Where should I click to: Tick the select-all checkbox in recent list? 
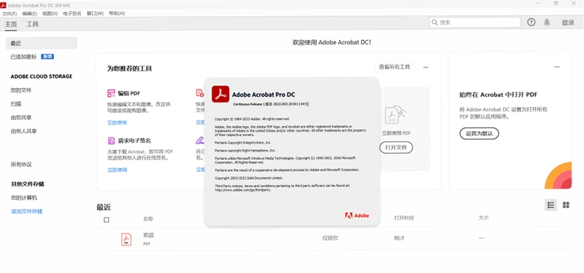[x=107, y=220]
